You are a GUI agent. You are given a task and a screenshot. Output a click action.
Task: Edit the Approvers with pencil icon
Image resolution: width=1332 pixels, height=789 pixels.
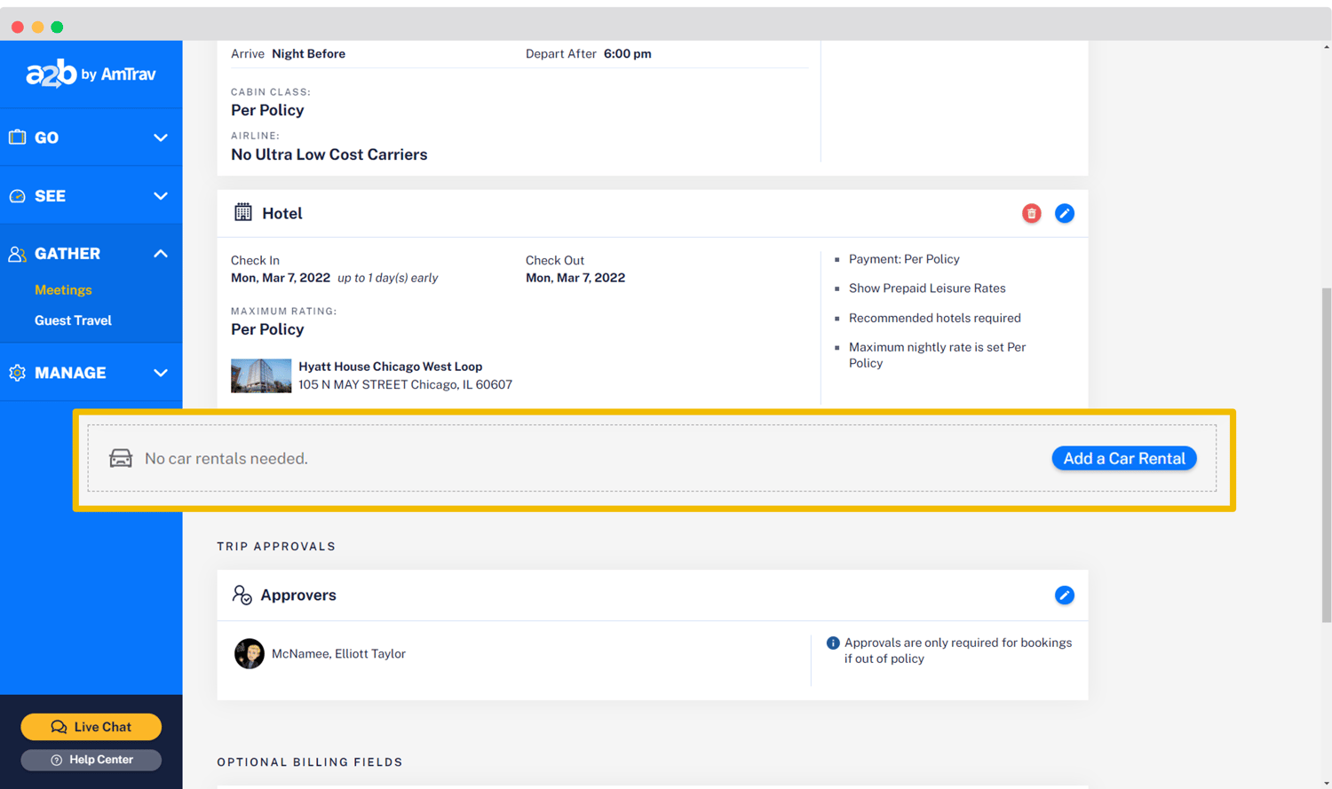tap(1064, 596)
